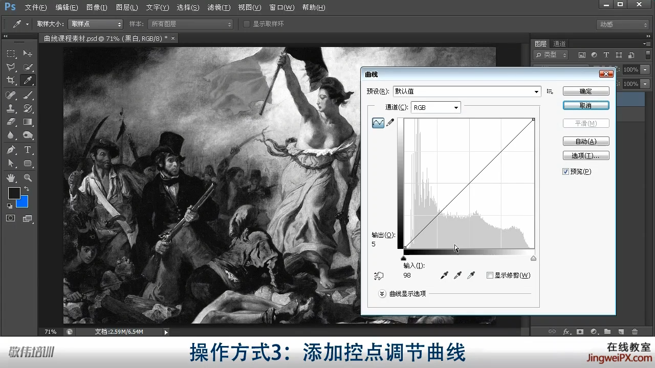
Task: Click the 自动 auto button
Action: point(586,142)
